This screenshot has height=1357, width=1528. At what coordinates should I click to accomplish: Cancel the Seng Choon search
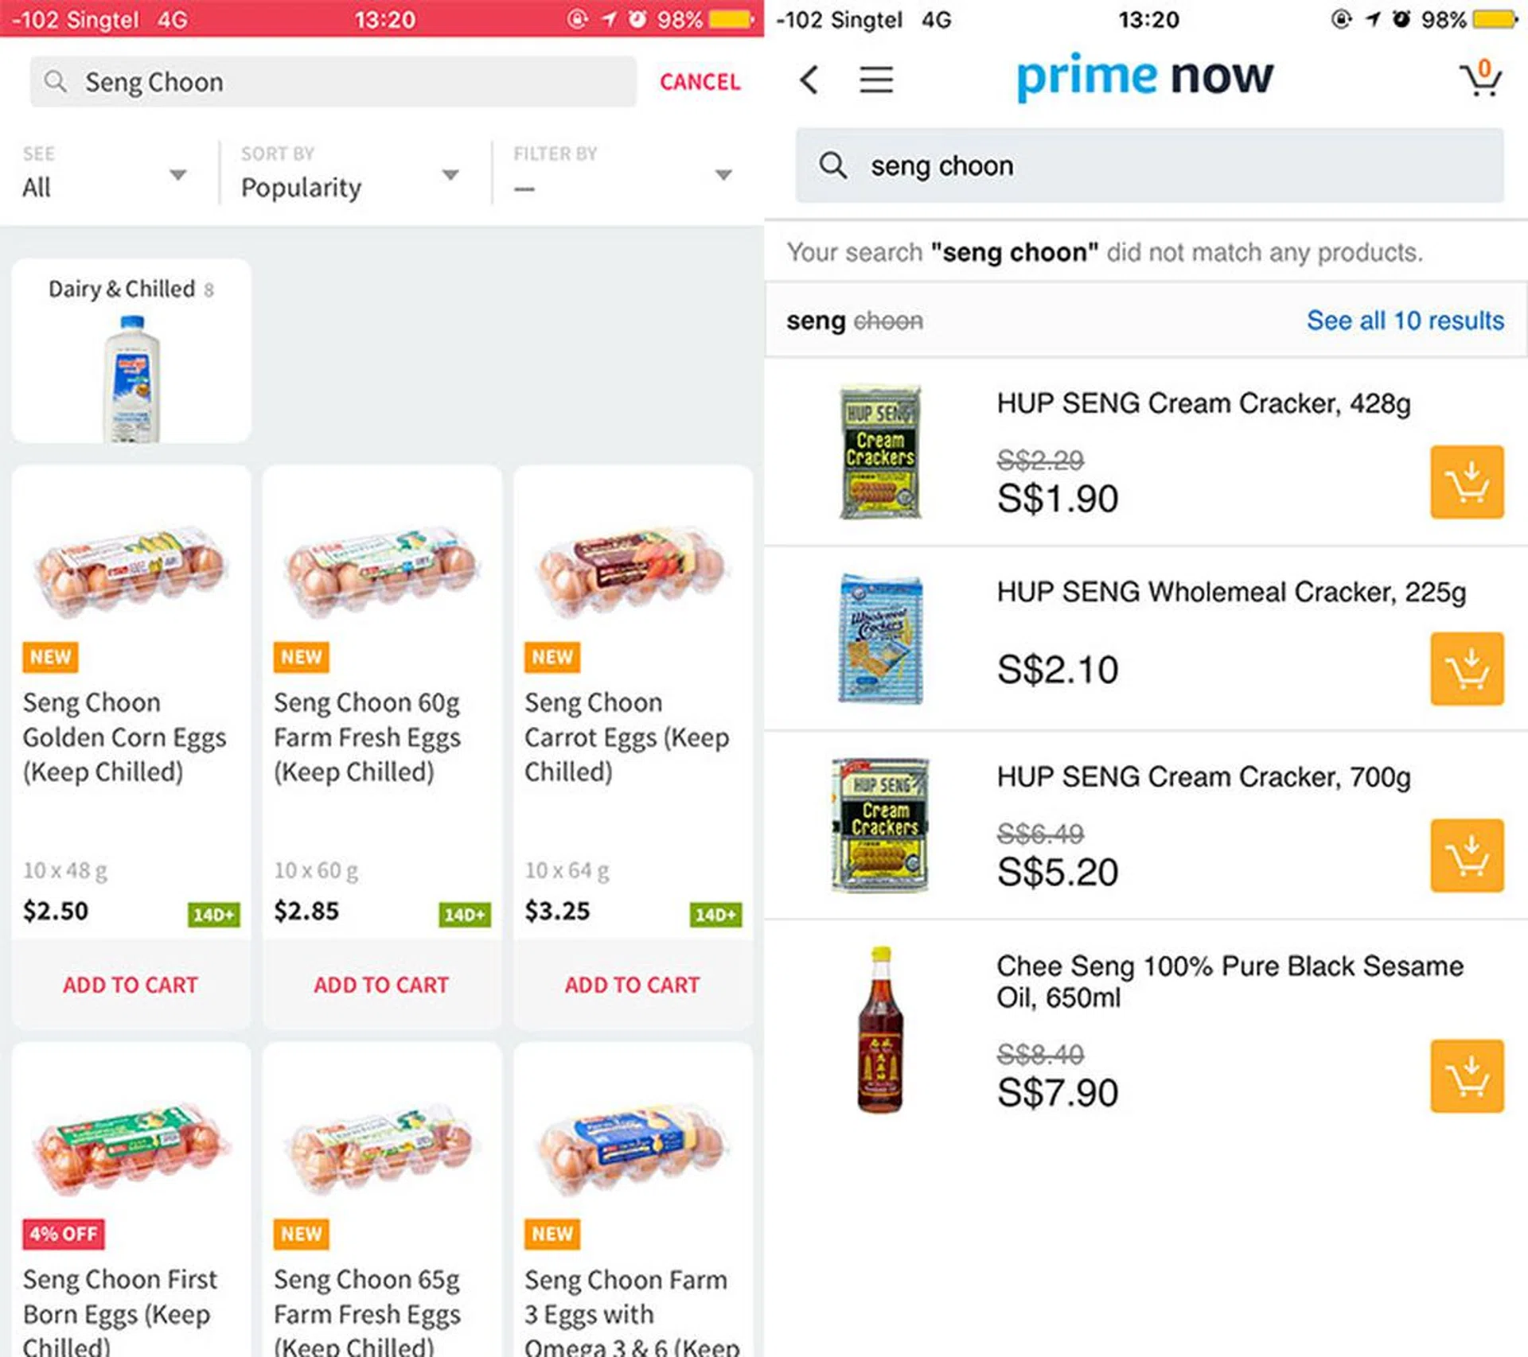click(700, 82)
